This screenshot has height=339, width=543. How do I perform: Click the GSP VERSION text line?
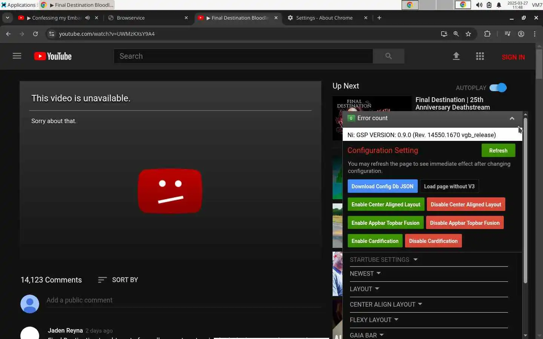coord(422,135)
